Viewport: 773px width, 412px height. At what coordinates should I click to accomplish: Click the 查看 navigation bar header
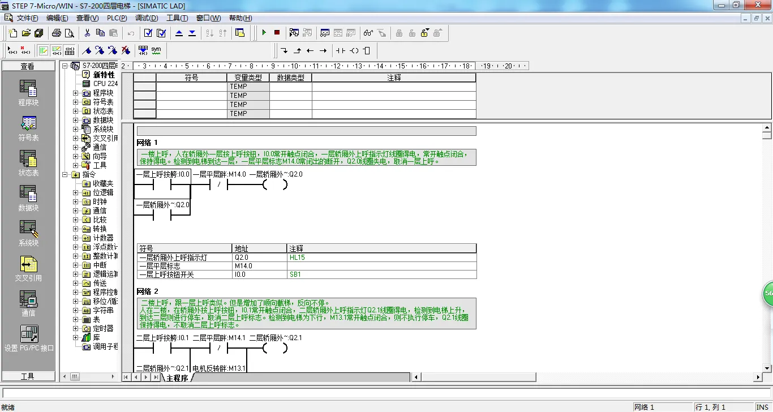(x=28, y=66)
